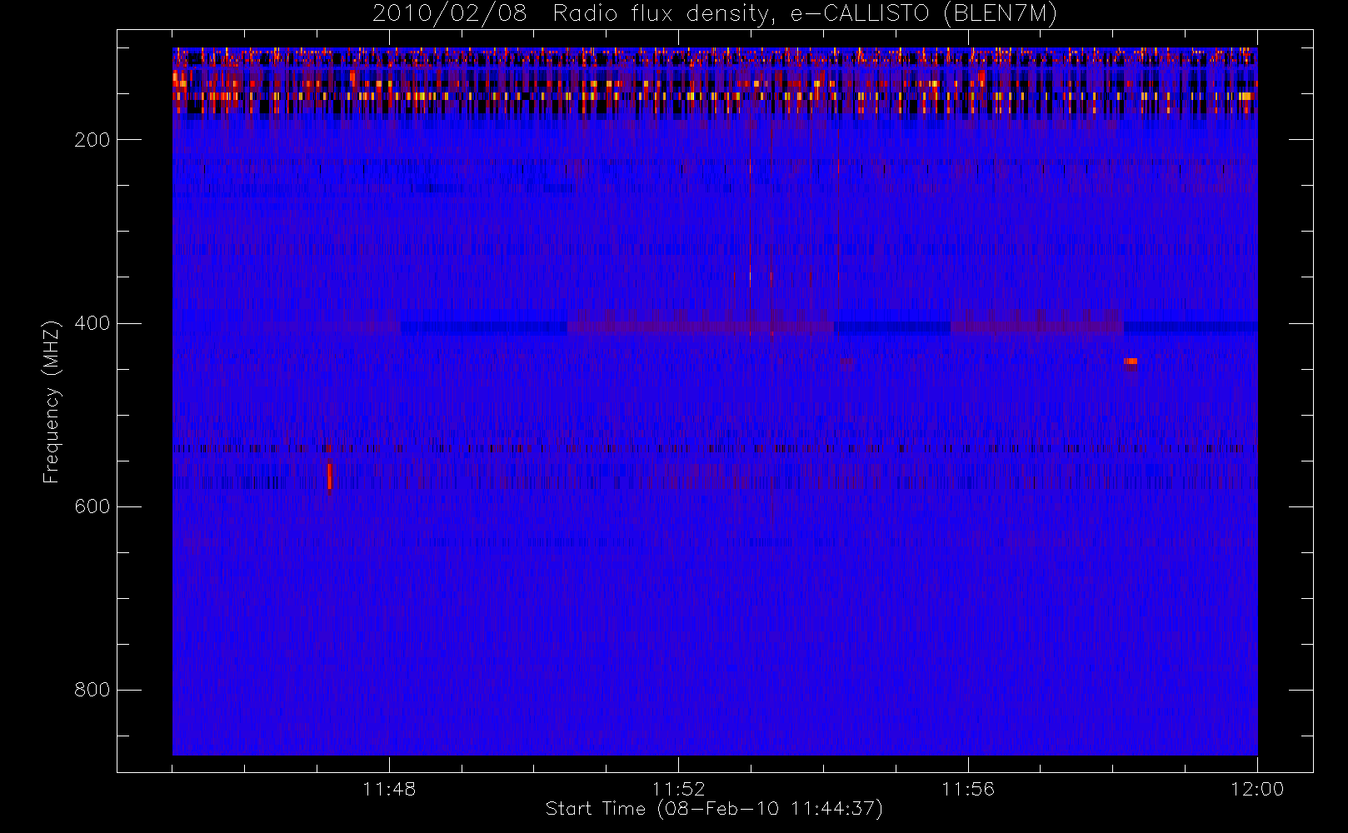Click the 11:48 time tick label
Screen dimensions: 1348x833
[389, 789]
